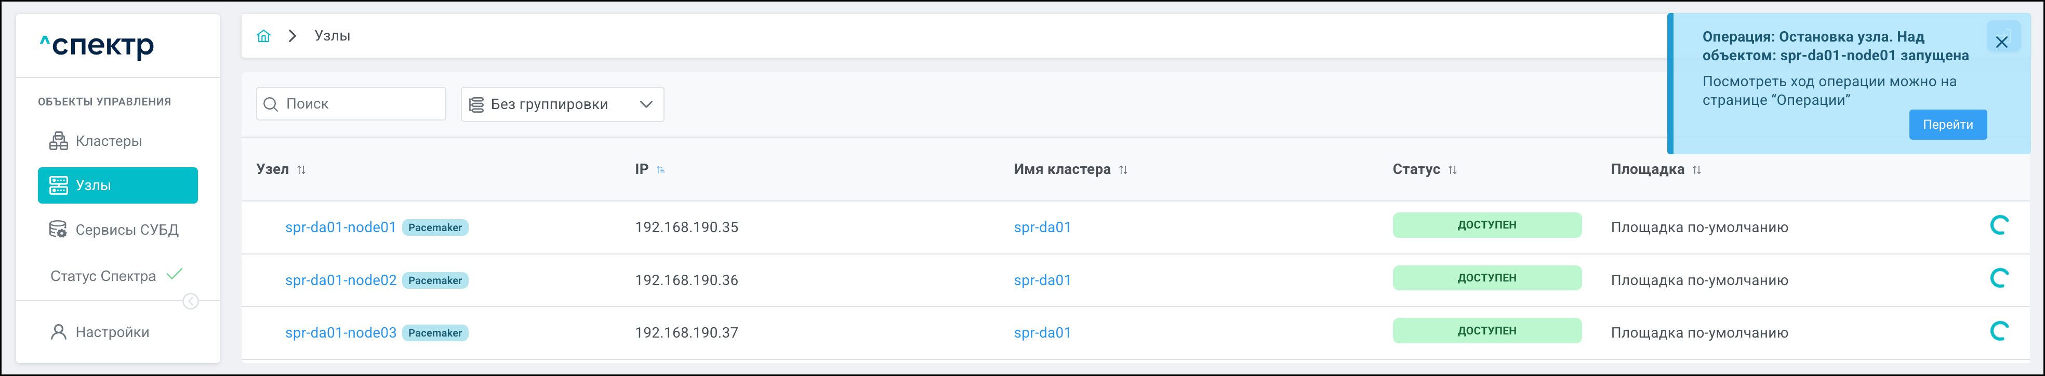Viewport: 2045px width, 376px height.
Task: Select Узлы in the sidebar menu
Action: [117, 185]
